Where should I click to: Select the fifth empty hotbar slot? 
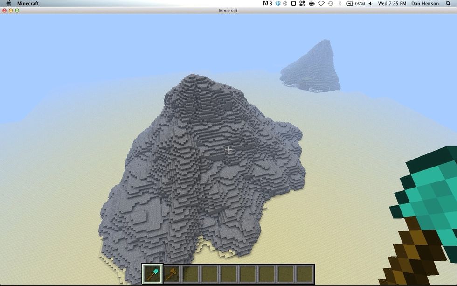point(267,274)
